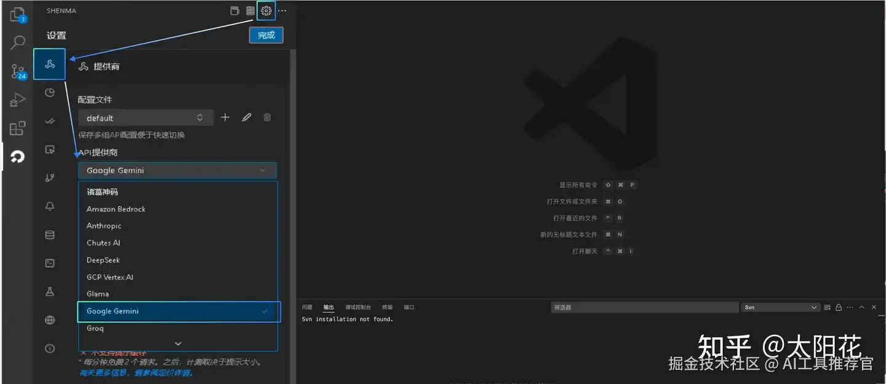Viewport: 886px width, 384px height.
Task: Focus the 筛选器 filter input field
Action: (x=645, y=307)
